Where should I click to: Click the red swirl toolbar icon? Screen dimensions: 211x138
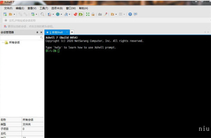coord(75,14)
